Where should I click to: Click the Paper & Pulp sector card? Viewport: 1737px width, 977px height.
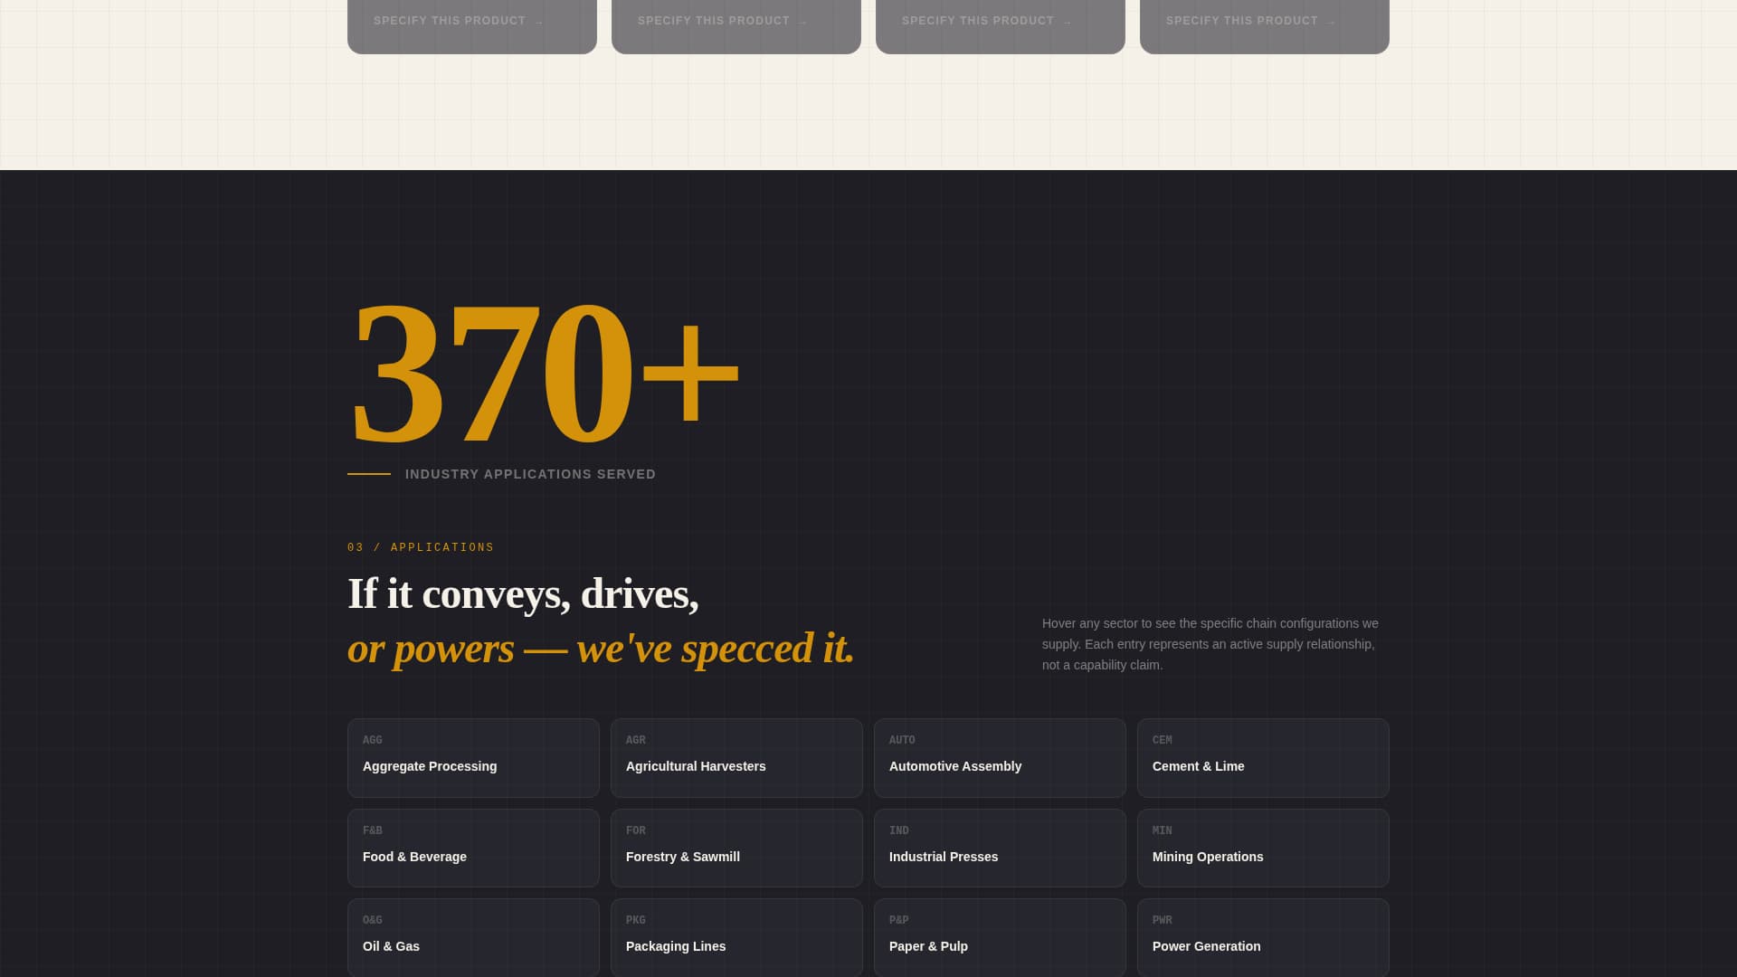[x=999, y=937]
